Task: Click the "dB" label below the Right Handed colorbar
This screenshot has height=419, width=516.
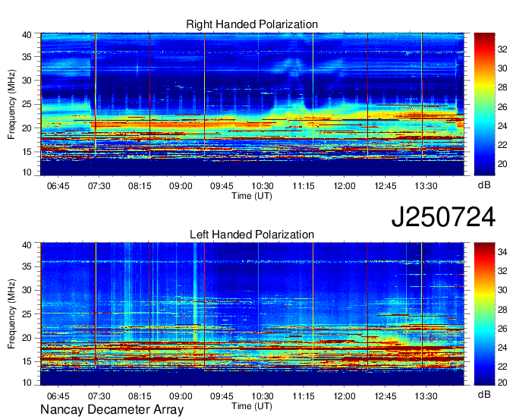Action: (484, 184)
